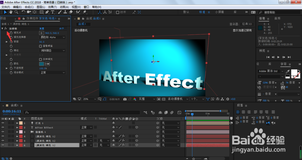Viewport: 302px width, 160px height.
Task: Open the Adobe 黑体 Std font dropdown
Action: [271, 71]
